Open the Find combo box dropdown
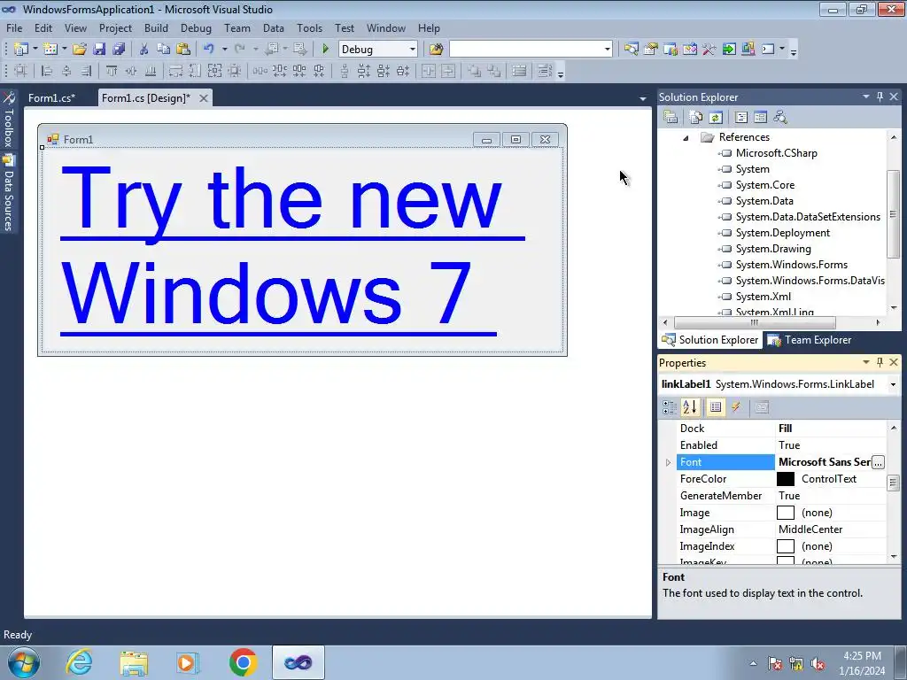Screen dimensions: 907x680 coord(608,50)
